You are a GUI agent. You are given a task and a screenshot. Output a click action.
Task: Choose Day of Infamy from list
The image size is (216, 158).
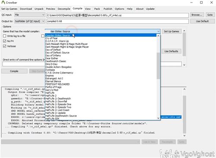click(x=101, y=55)
